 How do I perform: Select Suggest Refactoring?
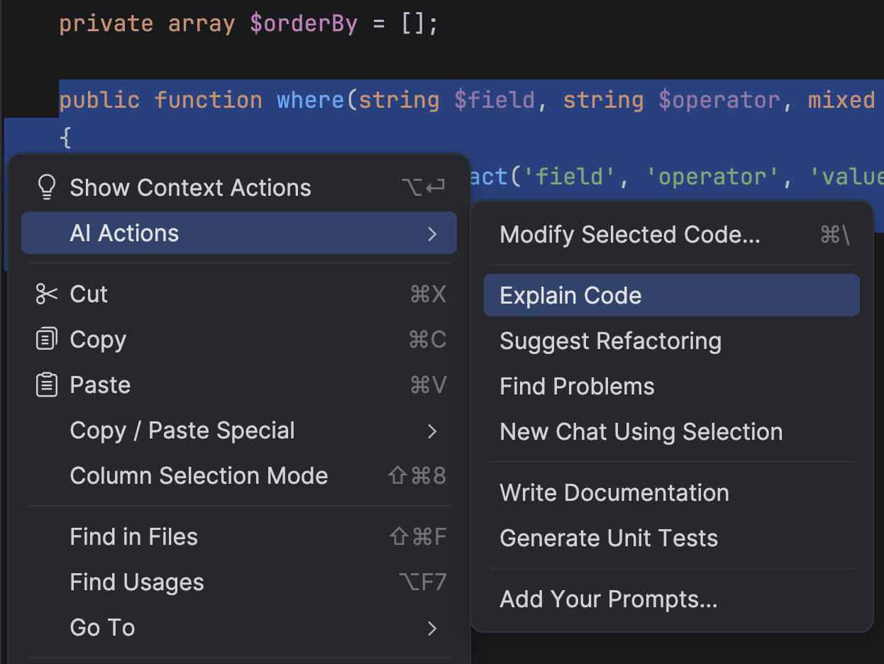[x=610, y=341]
